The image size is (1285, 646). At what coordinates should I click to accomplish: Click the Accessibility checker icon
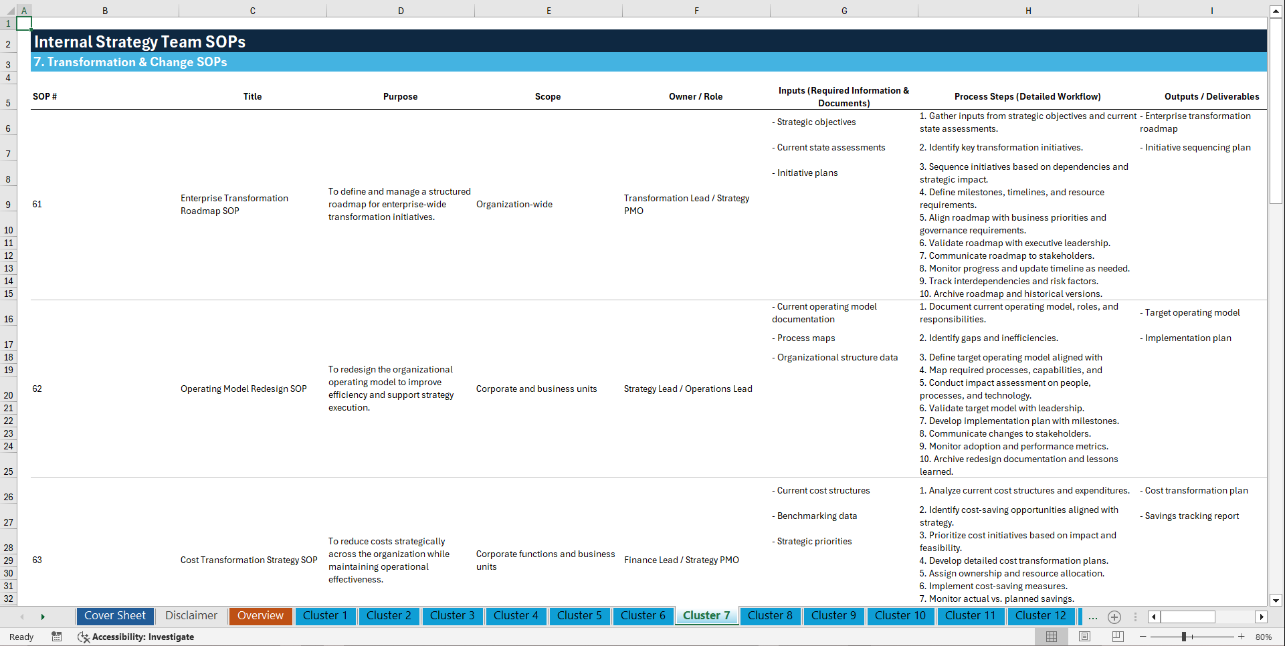point(84,637)
